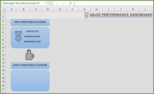Select the takeaway cup icon by dashboard title
This screenshot has height=94, width=154.
[86, 15]
